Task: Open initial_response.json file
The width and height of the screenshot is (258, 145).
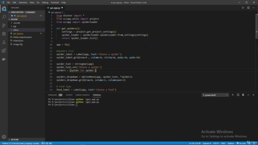Action: [x=23, y=37]
